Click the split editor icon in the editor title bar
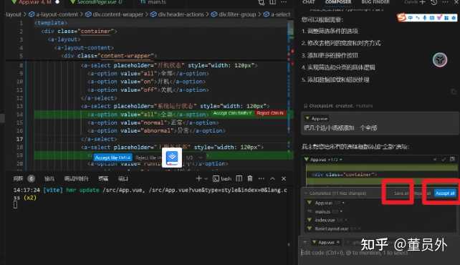460x265 pixels. point(272,2)
